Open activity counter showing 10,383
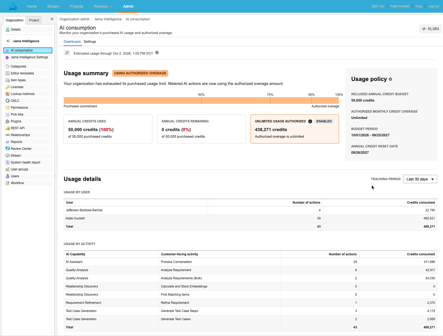443x336 pixels. click(x=430, y=29)
